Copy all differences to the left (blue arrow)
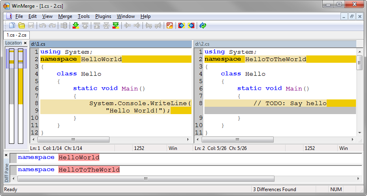The image size is (367, 196). pyautogui.click(x=191, y=25)
